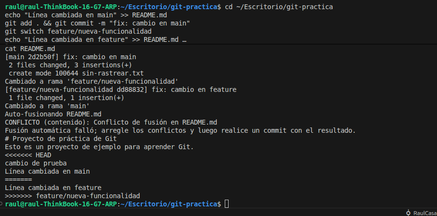Click the git commit icon in status bar
The height and width of the screenshot is (216, 437).
coord(409,213)
